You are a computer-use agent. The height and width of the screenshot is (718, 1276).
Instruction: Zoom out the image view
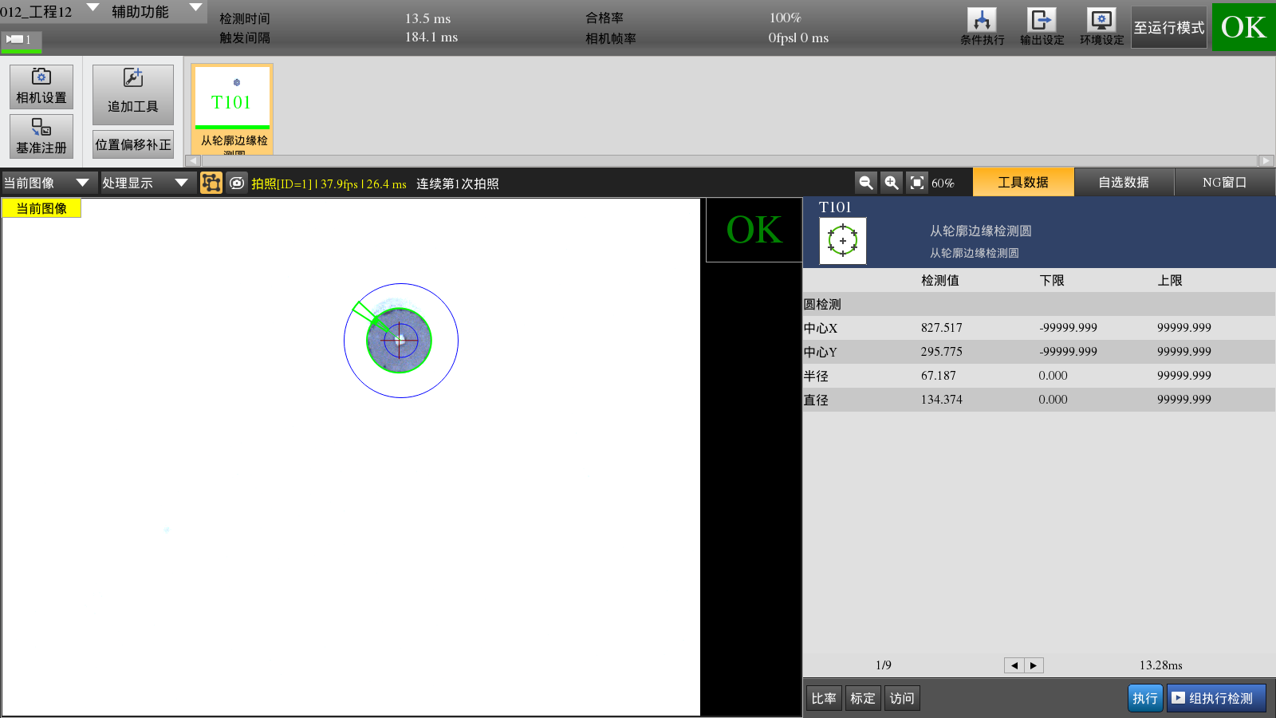point(865,183)
